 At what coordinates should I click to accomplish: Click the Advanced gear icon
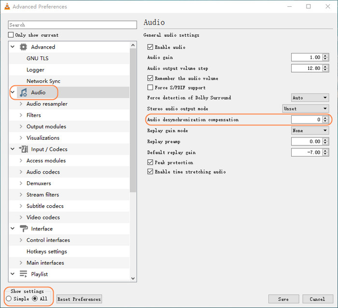tap(23, 47)
